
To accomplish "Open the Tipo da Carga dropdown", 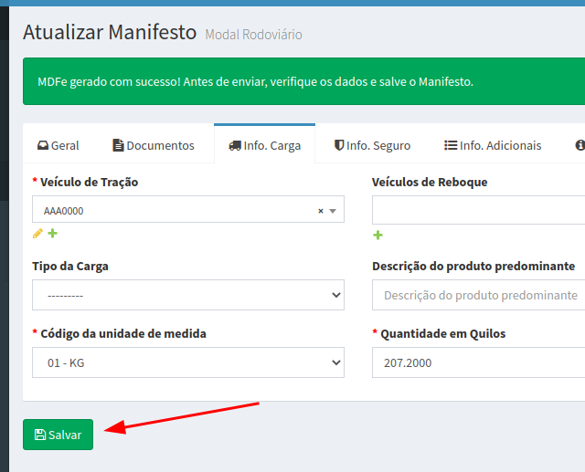I will tap(188, 295).
